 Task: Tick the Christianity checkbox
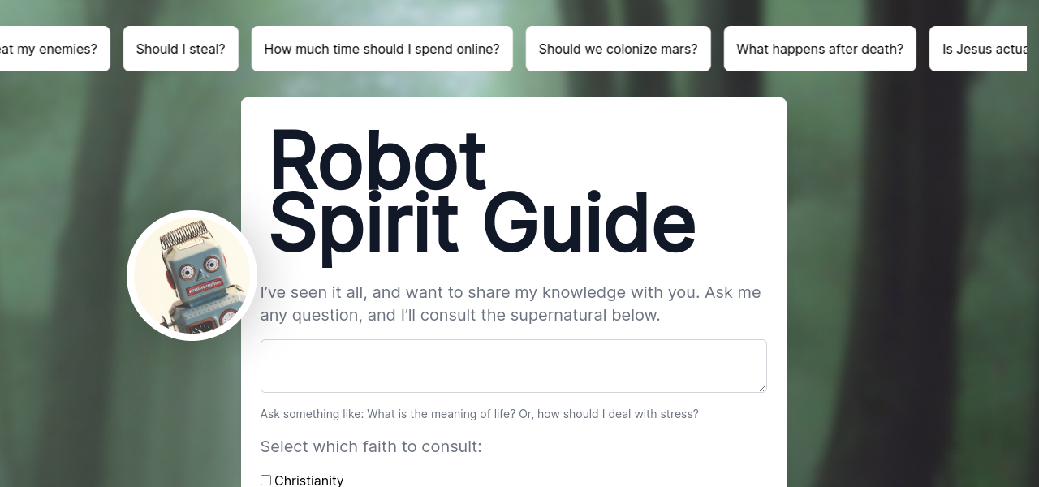265,481
